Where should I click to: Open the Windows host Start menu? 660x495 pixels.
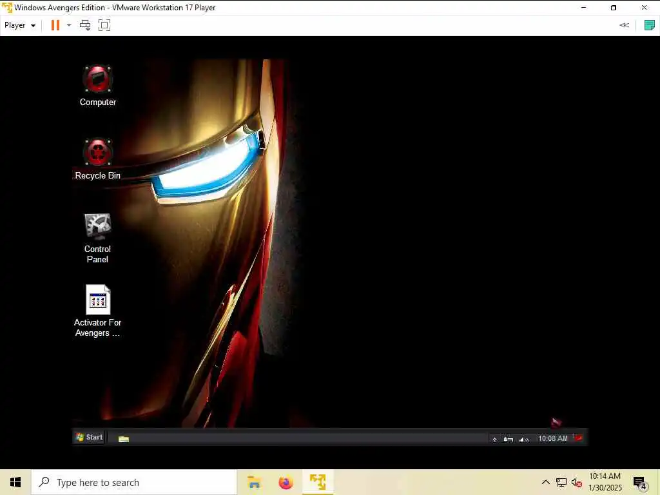pos(15,482)
